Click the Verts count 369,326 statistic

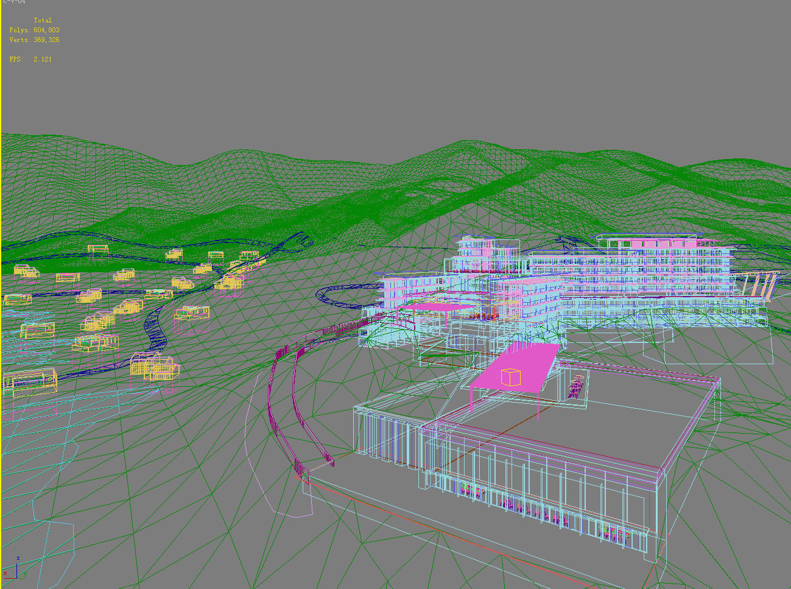tap(34, 40)
